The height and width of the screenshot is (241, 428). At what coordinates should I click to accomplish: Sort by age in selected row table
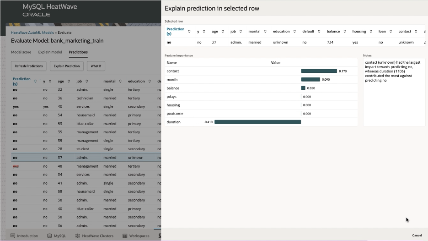coord(223,32)
